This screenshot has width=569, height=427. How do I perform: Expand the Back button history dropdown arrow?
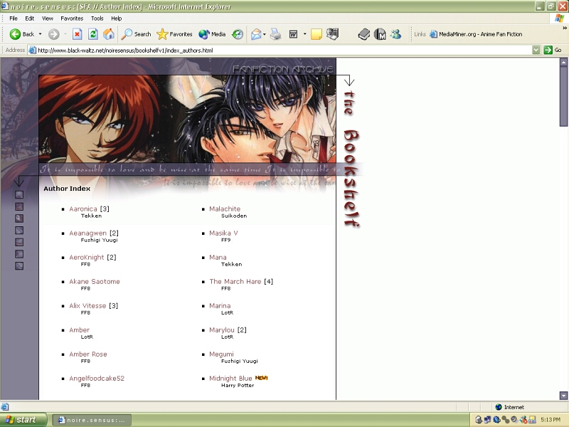point(40,33)
